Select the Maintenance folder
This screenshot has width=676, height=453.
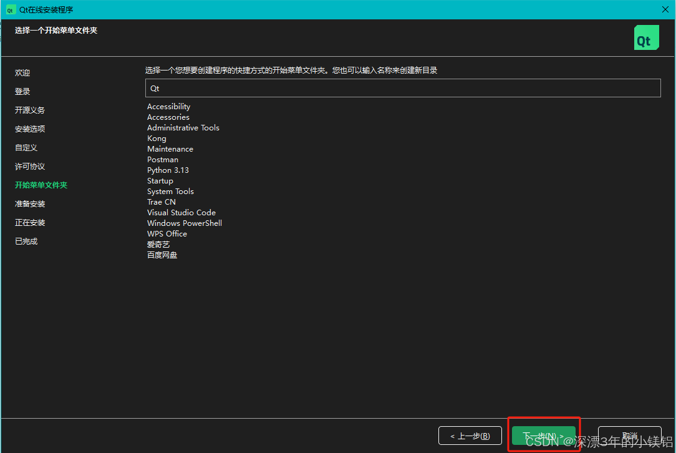[x=170, y=149]
